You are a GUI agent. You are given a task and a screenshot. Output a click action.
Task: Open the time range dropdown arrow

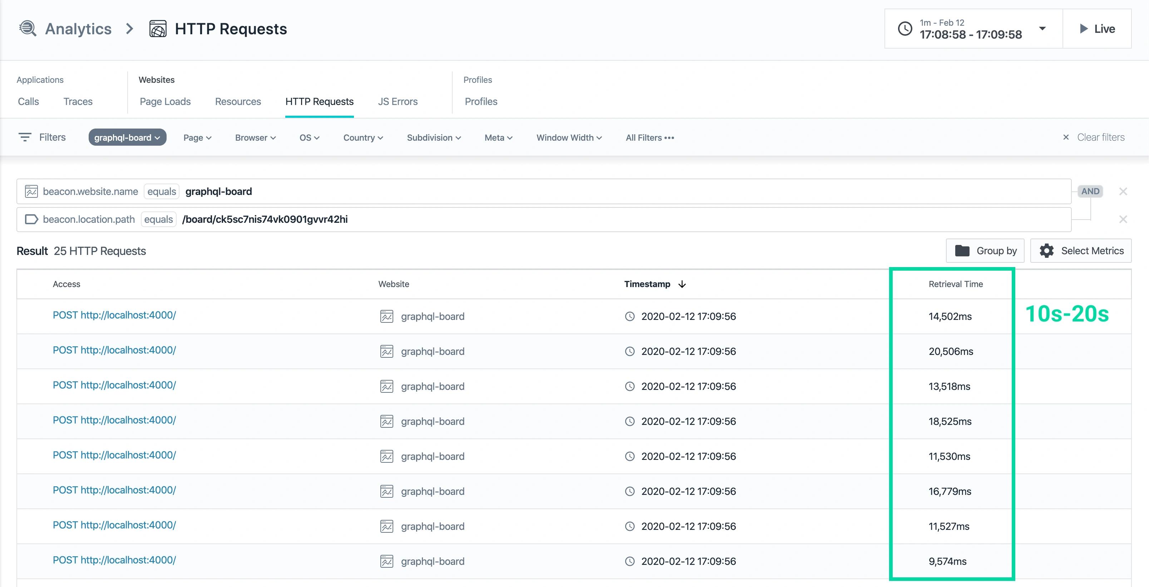tap(1042, 29)
